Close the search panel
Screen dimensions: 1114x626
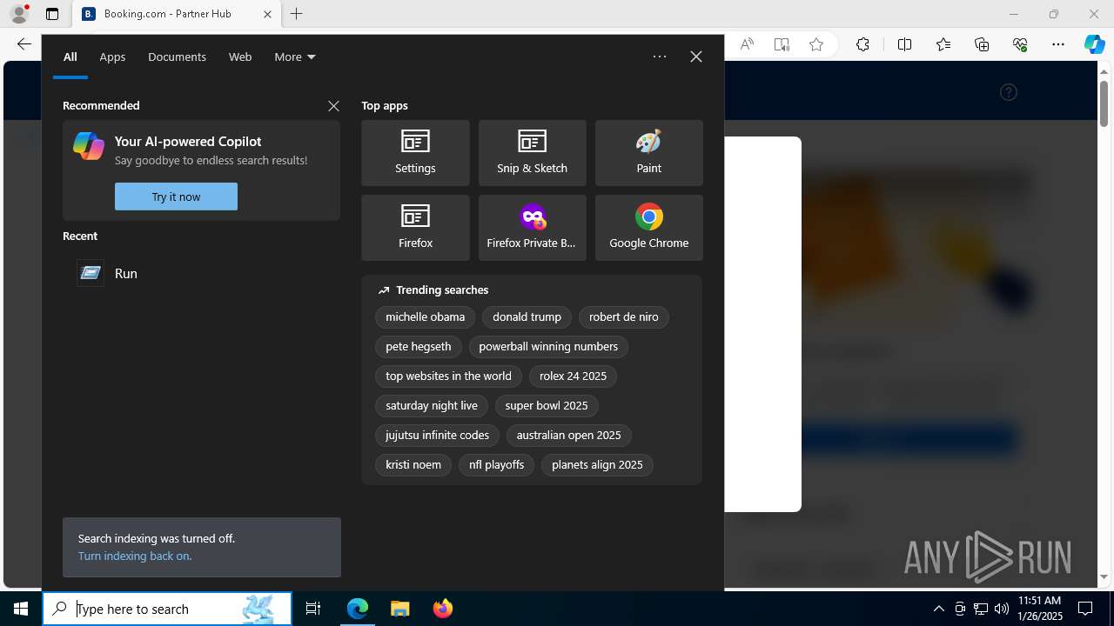click(696, 57)
